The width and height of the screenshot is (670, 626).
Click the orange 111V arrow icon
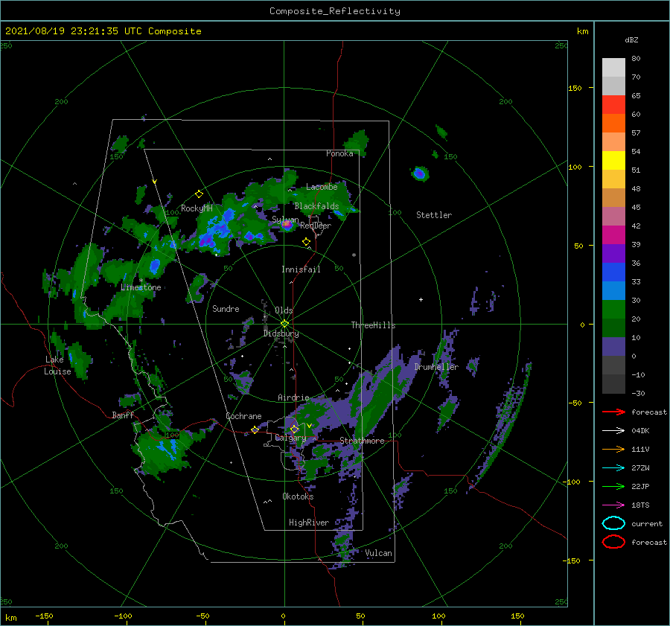tap(613, 449)
